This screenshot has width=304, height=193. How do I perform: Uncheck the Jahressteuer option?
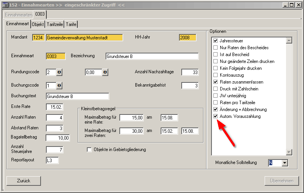tap(216, 41)
